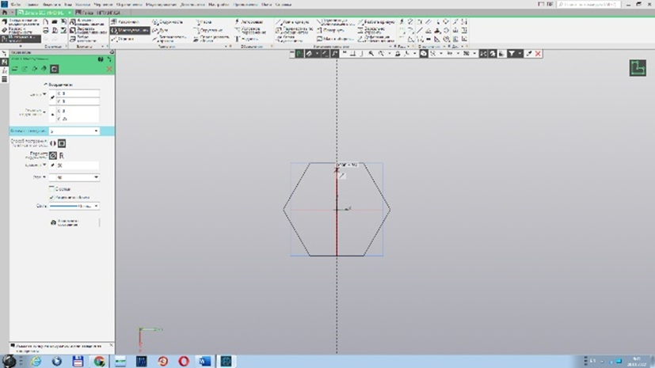This screenshot has height=368, width=655.
Task: Click the Project object tool in ribbon
Action: click(x=211, y=39)
